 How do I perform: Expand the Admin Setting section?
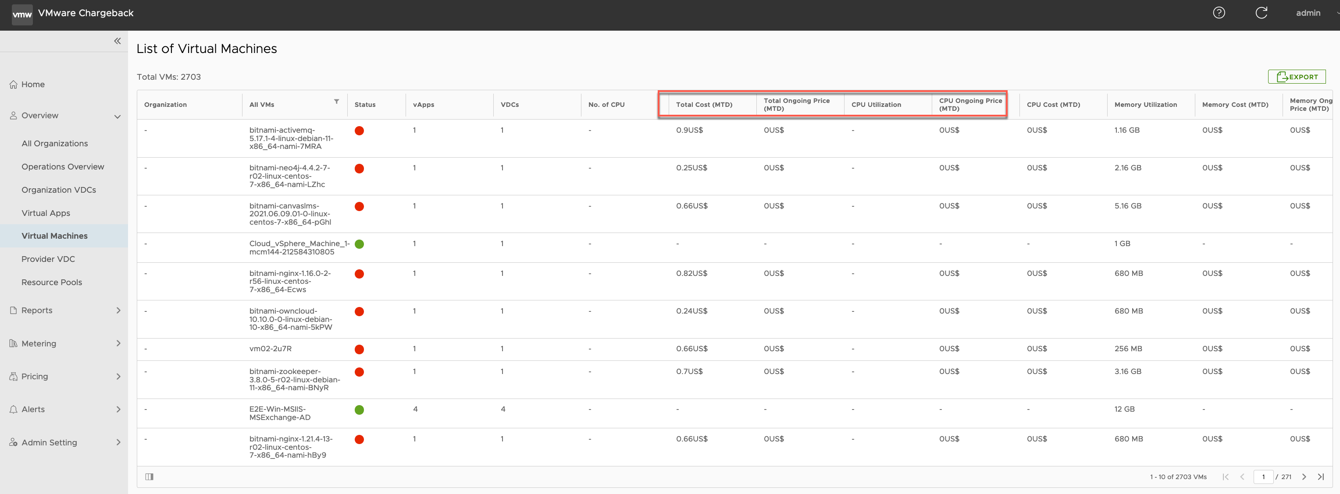pos(118,442)
